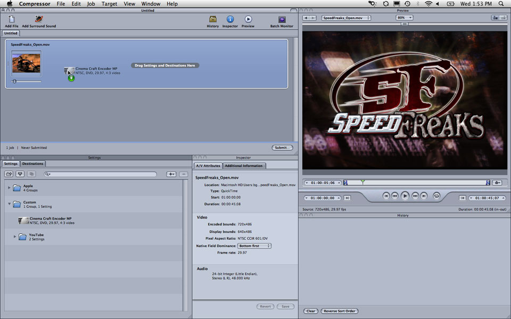This screenshot has height=319, width=511.
Task: Click the Submit button
Action: click(282, 147)
